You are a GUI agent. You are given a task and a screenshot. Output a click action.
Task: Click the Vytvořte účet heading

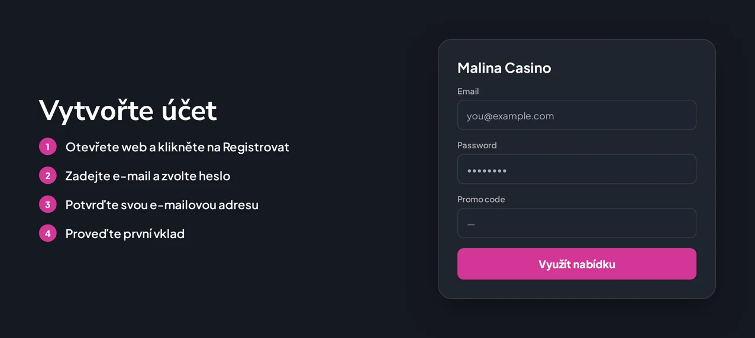point(128,110)
